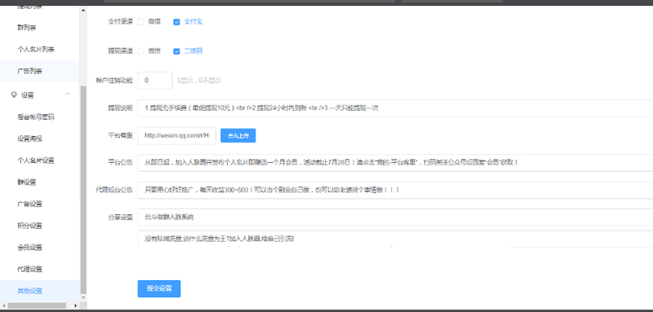Screen dimensions: 653x312
Task: Click the sidebar horizontal scrollbar thumb
Action: point(37,305)
